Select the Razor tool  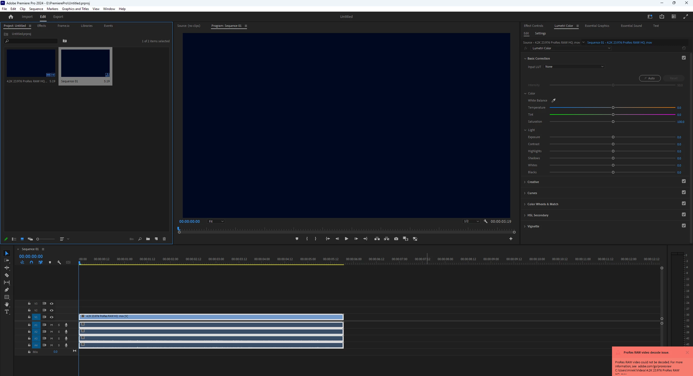point(7,275)
